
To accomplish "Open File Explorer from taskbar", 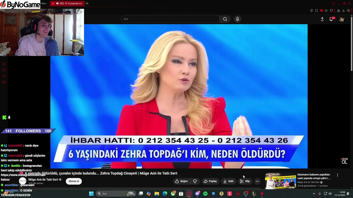I will [157, 194].
